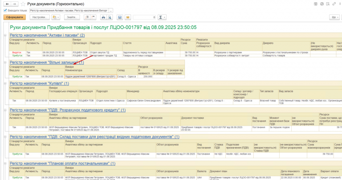Open link 'Планові оплати постачальникам' (1)

[63, 164]
